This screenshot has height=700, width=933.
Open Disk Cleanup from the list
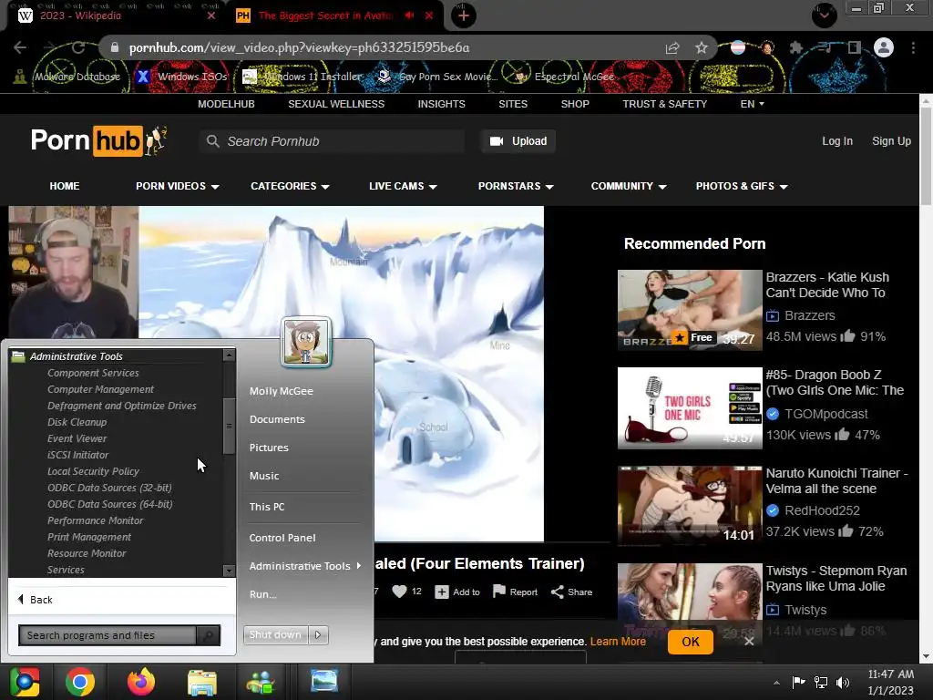(x=77, y=422)
